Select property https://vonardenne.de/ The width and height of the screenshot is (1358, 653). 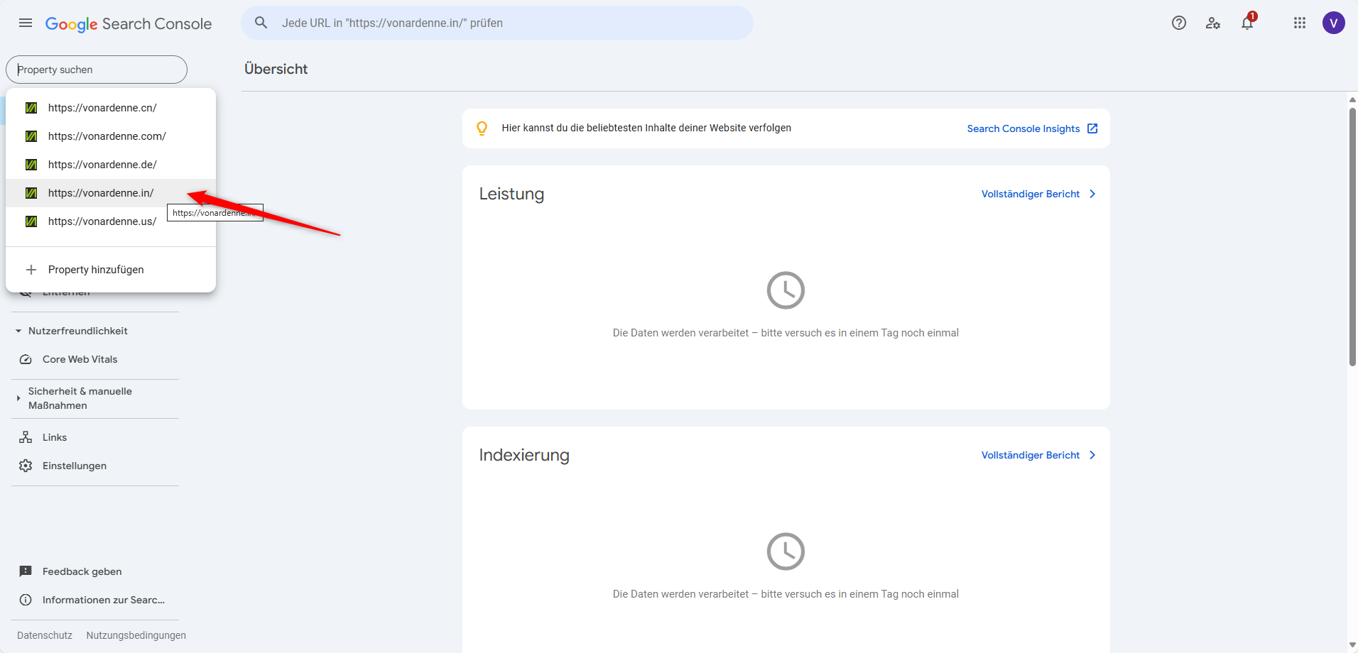click(x=111, y=165)
